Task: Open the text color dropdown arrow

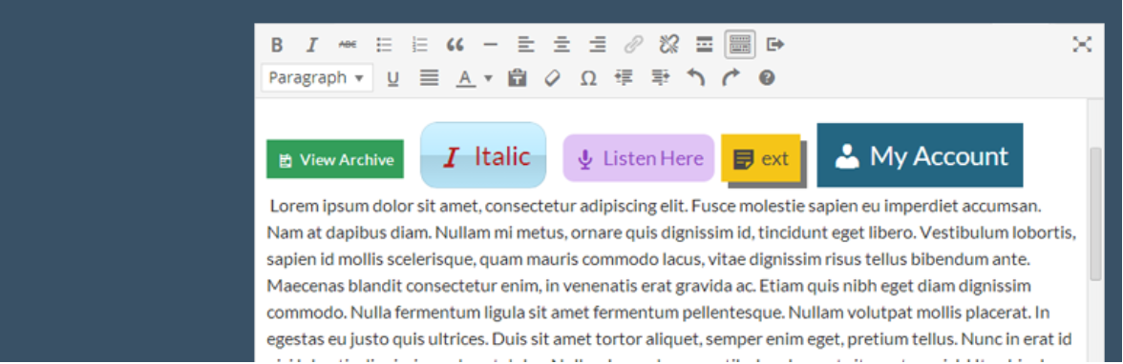Action: click(x=489, y=78)
